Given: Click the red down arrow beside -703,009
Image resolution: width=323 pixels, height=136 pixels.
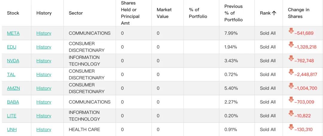Looking at the screenshot, I should coord(291,100).
